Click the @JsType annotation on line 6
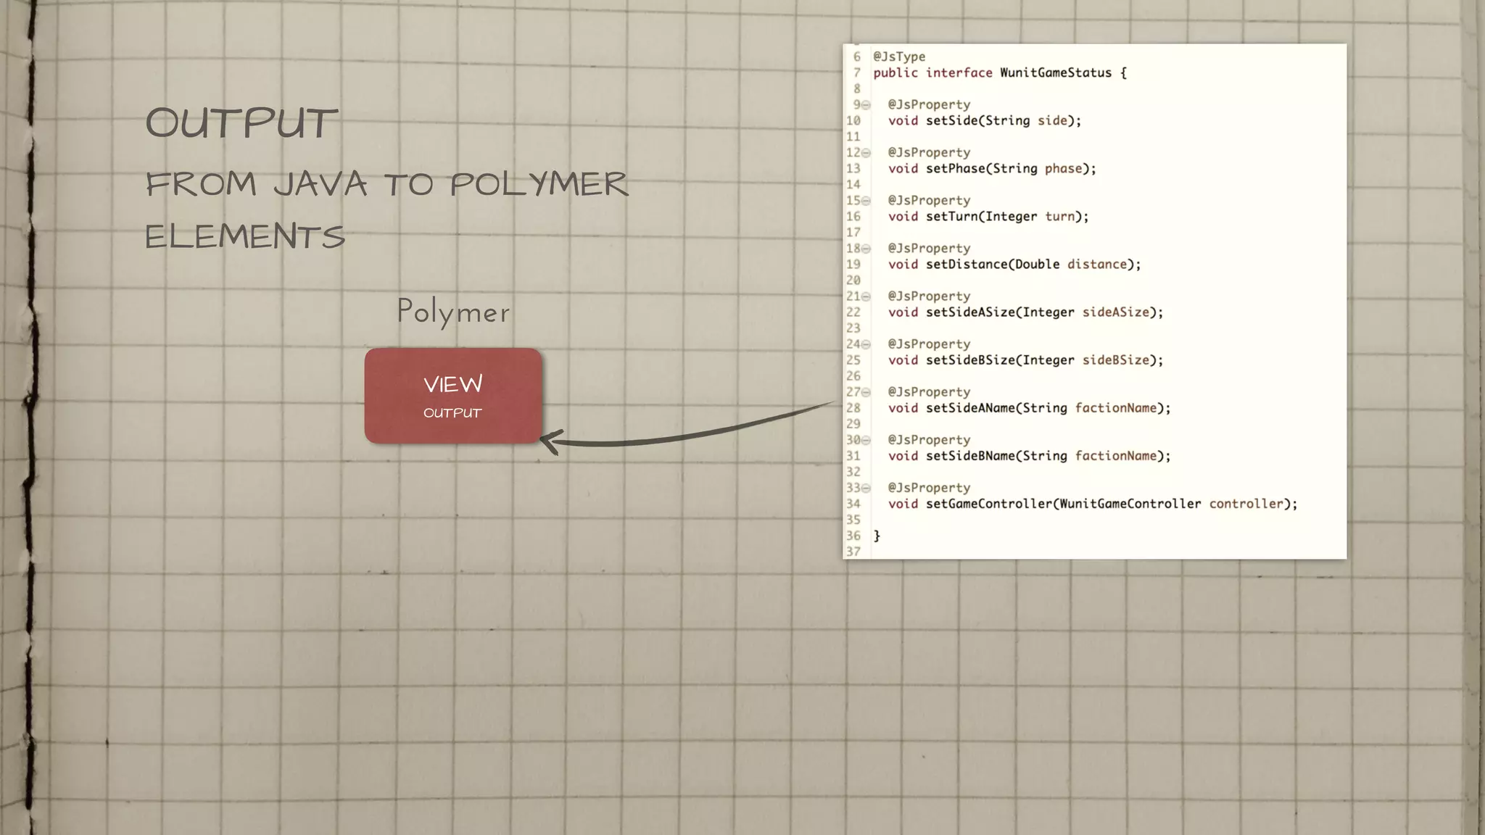Screen dimensions: 1485x835 (x=899, y=57)
